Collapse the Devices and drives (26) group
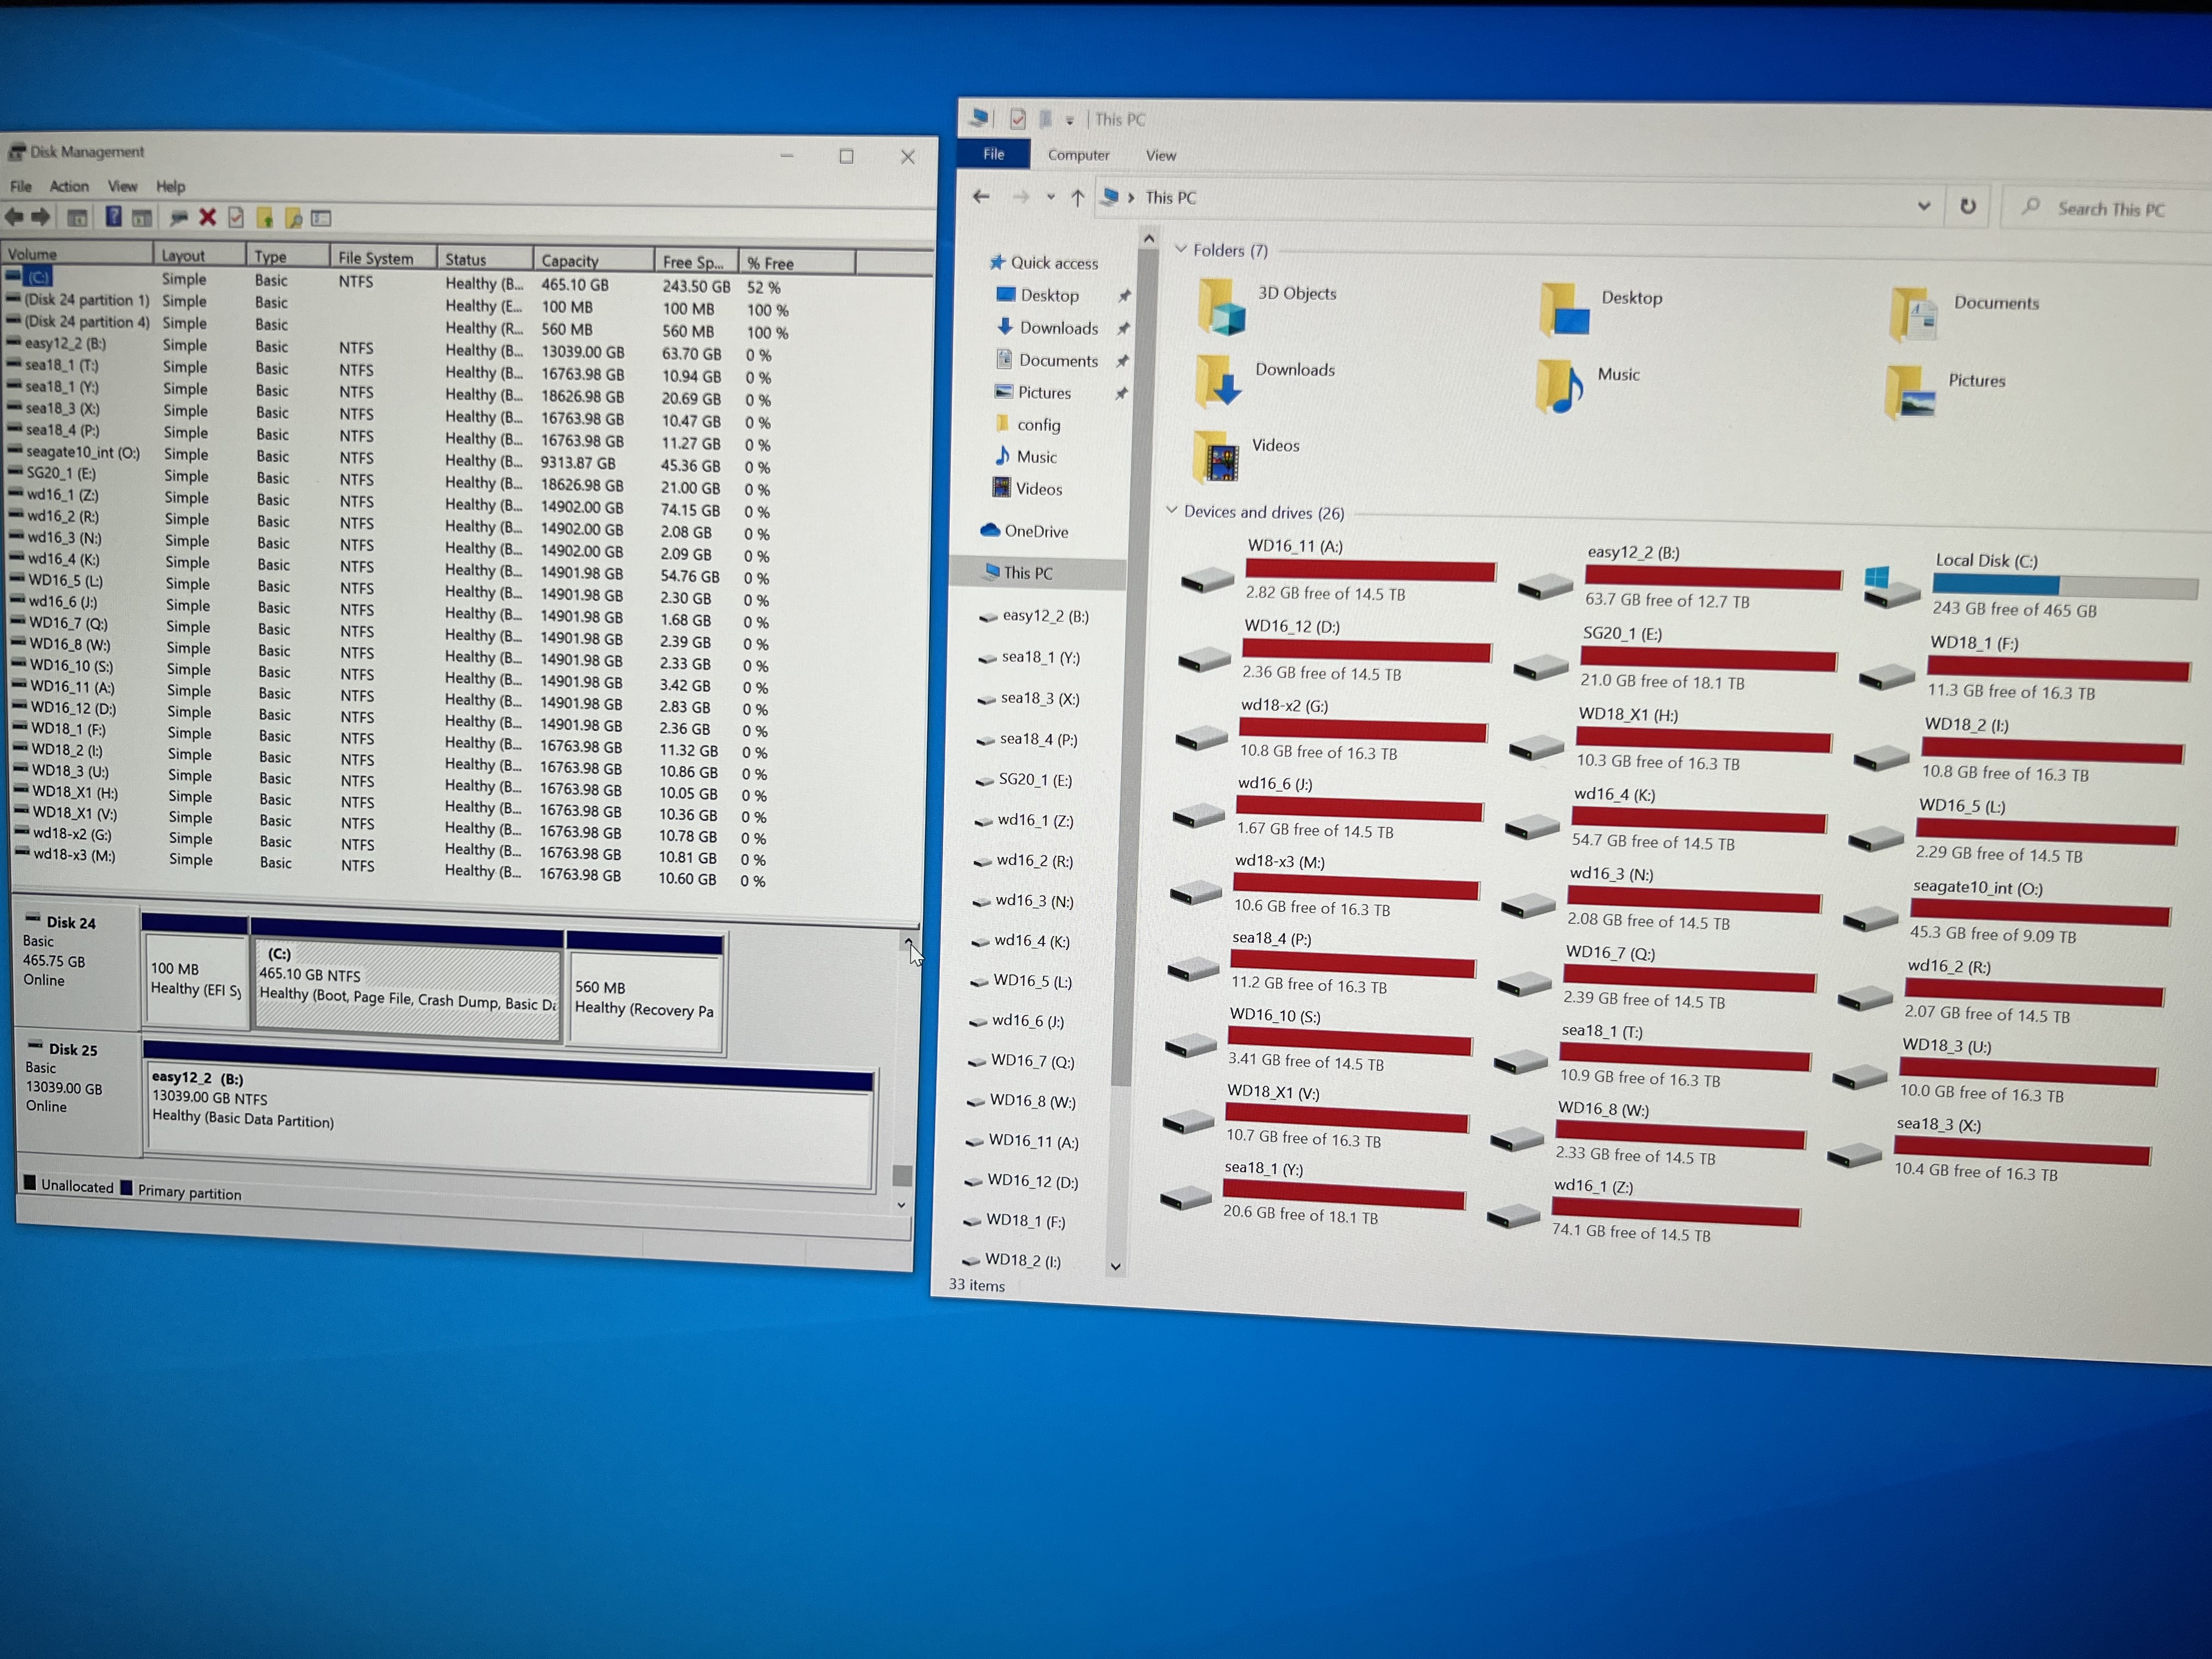 [x=1172, y=510]
